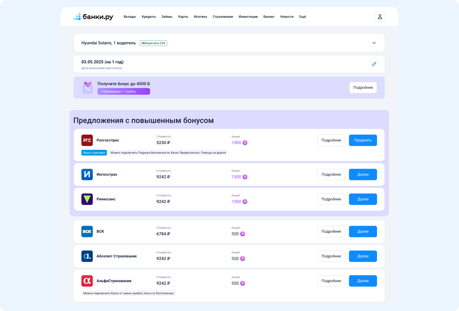Viewport: 459px width, 311px height.
Task: Click bonus coin in Абсолют Страхование row
Action: click(x=243, y=259)
